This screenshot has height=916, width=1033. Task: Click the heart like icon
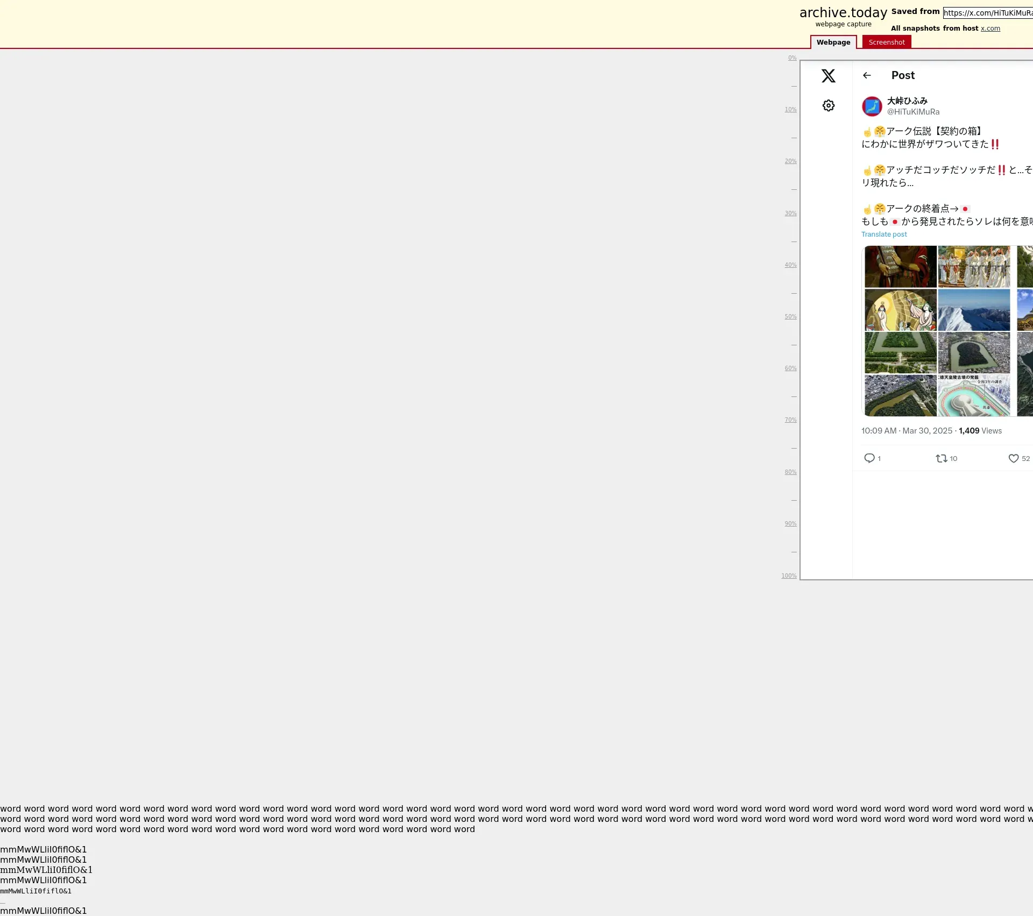tap(1013, 458)
